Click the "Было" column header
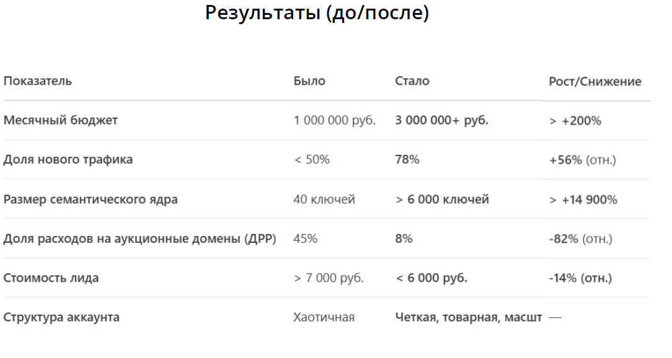This screenshot has height=358, width=672. [x=309, y=81]
